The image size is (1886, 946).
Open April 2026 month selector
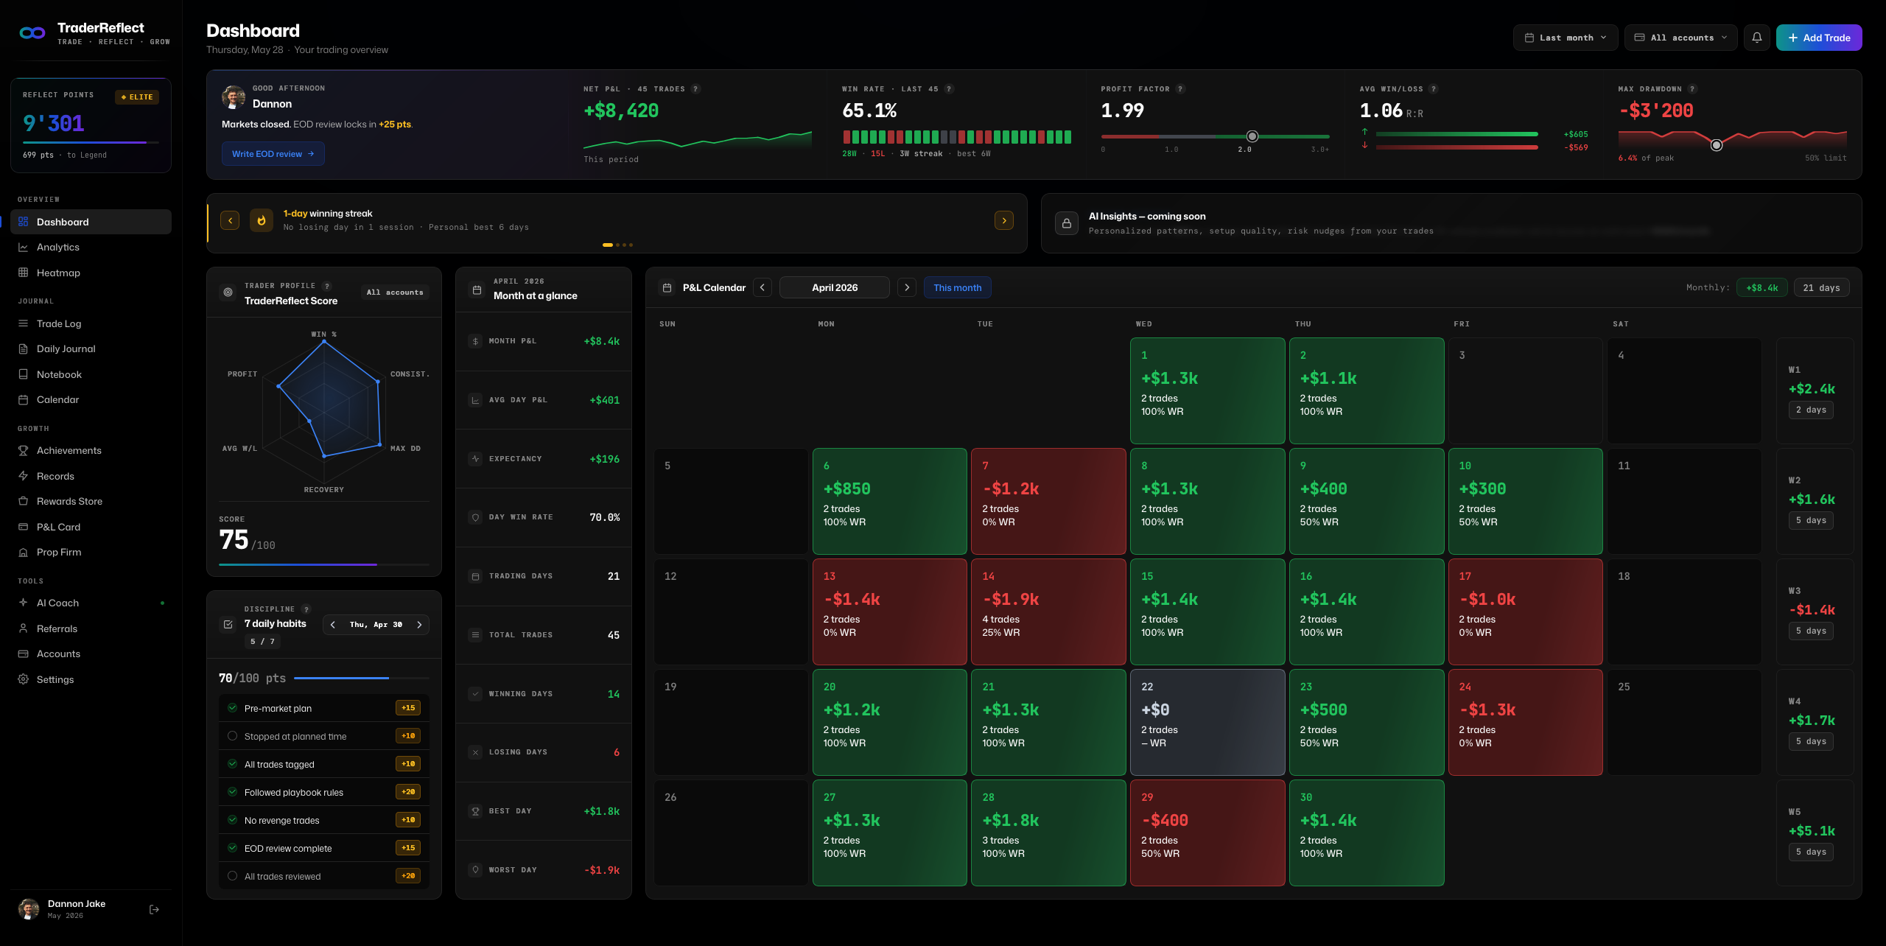835,287
